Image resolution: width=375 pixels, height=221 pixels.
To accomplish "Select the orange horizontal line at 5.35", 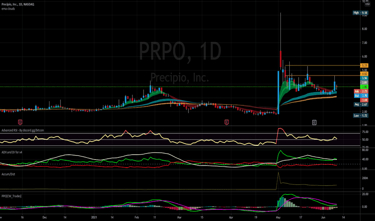I will [322, 65].
